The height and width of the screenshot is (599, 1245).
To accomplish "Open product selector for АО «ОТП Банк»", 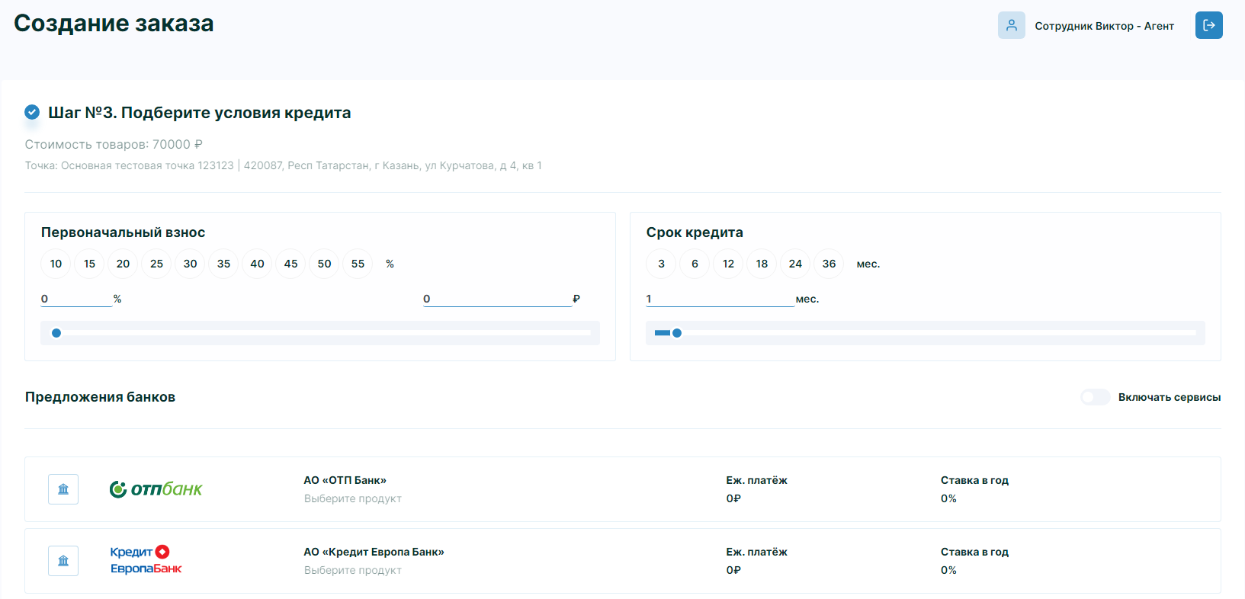I will pos(352,498).
